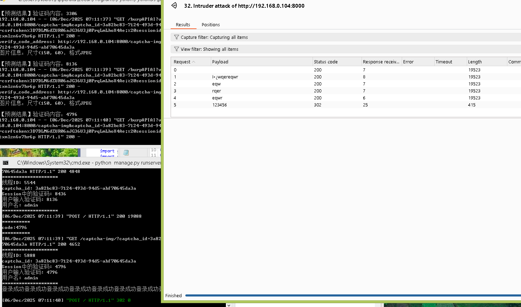Sort by the Timeout column header
Image resolution: width=521 pixels, height=307 pixels.
pos(450,62)
